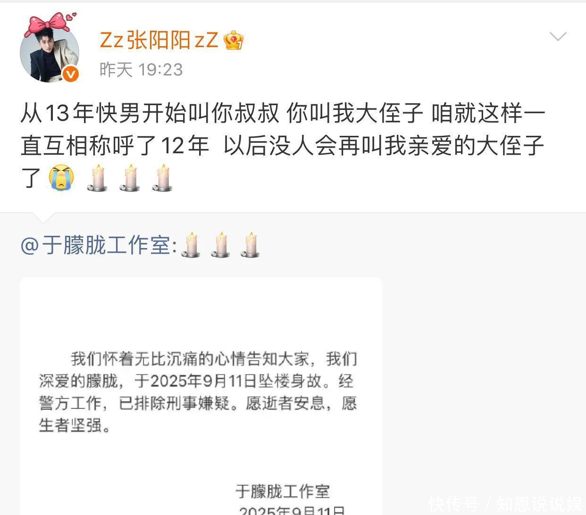
Task: Click first candle emoji in main post
Action: tap(98, 178)
